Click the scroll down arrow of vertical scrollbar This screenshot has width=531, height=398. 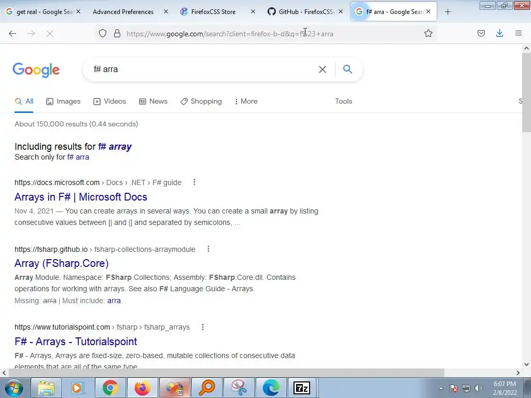(x=527, y=364)
